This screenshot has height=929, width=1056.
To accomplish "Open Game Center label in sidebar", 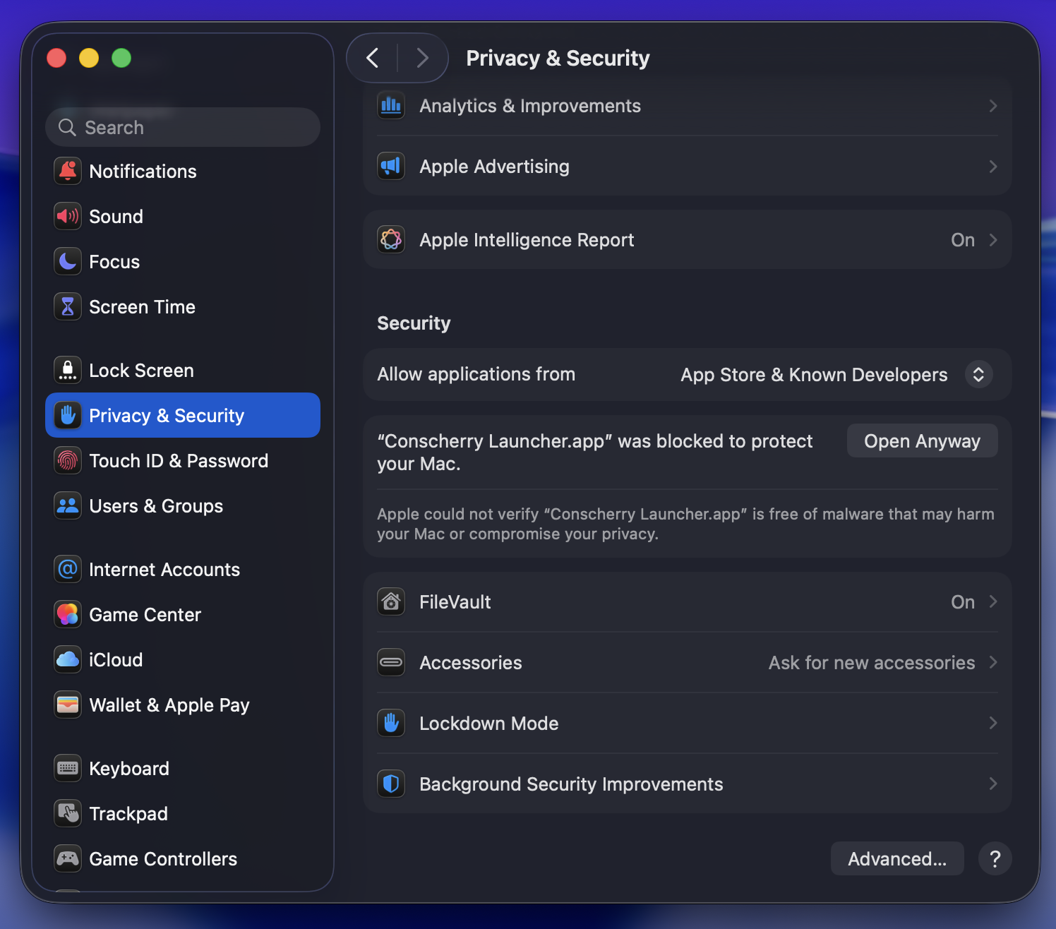I will 145,615.
